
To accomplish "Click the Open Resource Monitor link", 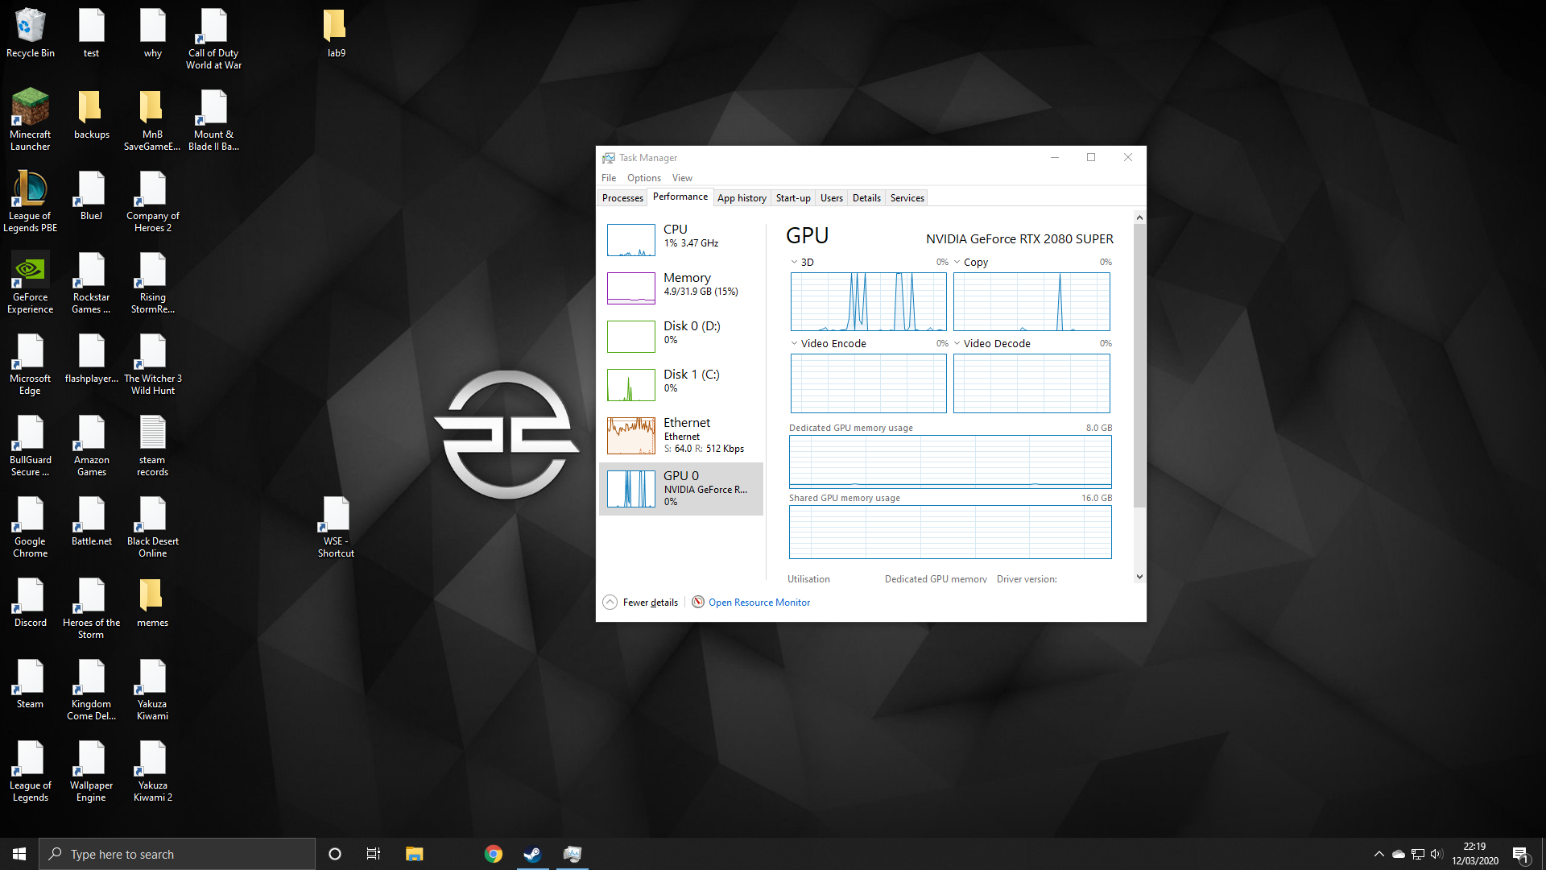I will 759,603.
